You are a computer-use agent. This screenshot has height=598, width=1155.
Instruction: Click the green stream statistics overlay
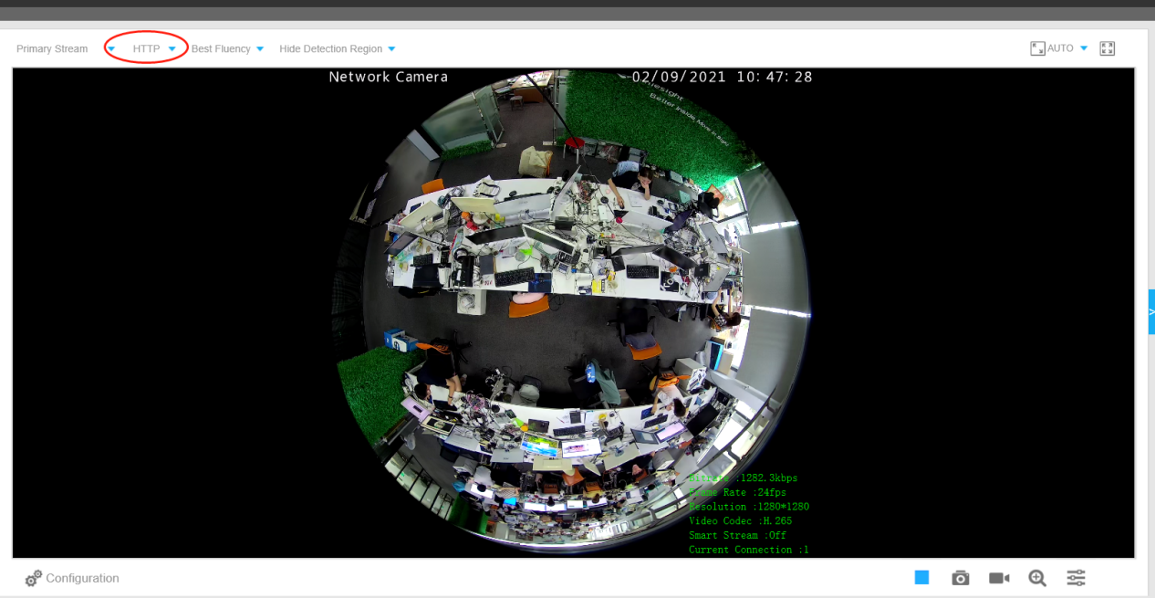749,513
